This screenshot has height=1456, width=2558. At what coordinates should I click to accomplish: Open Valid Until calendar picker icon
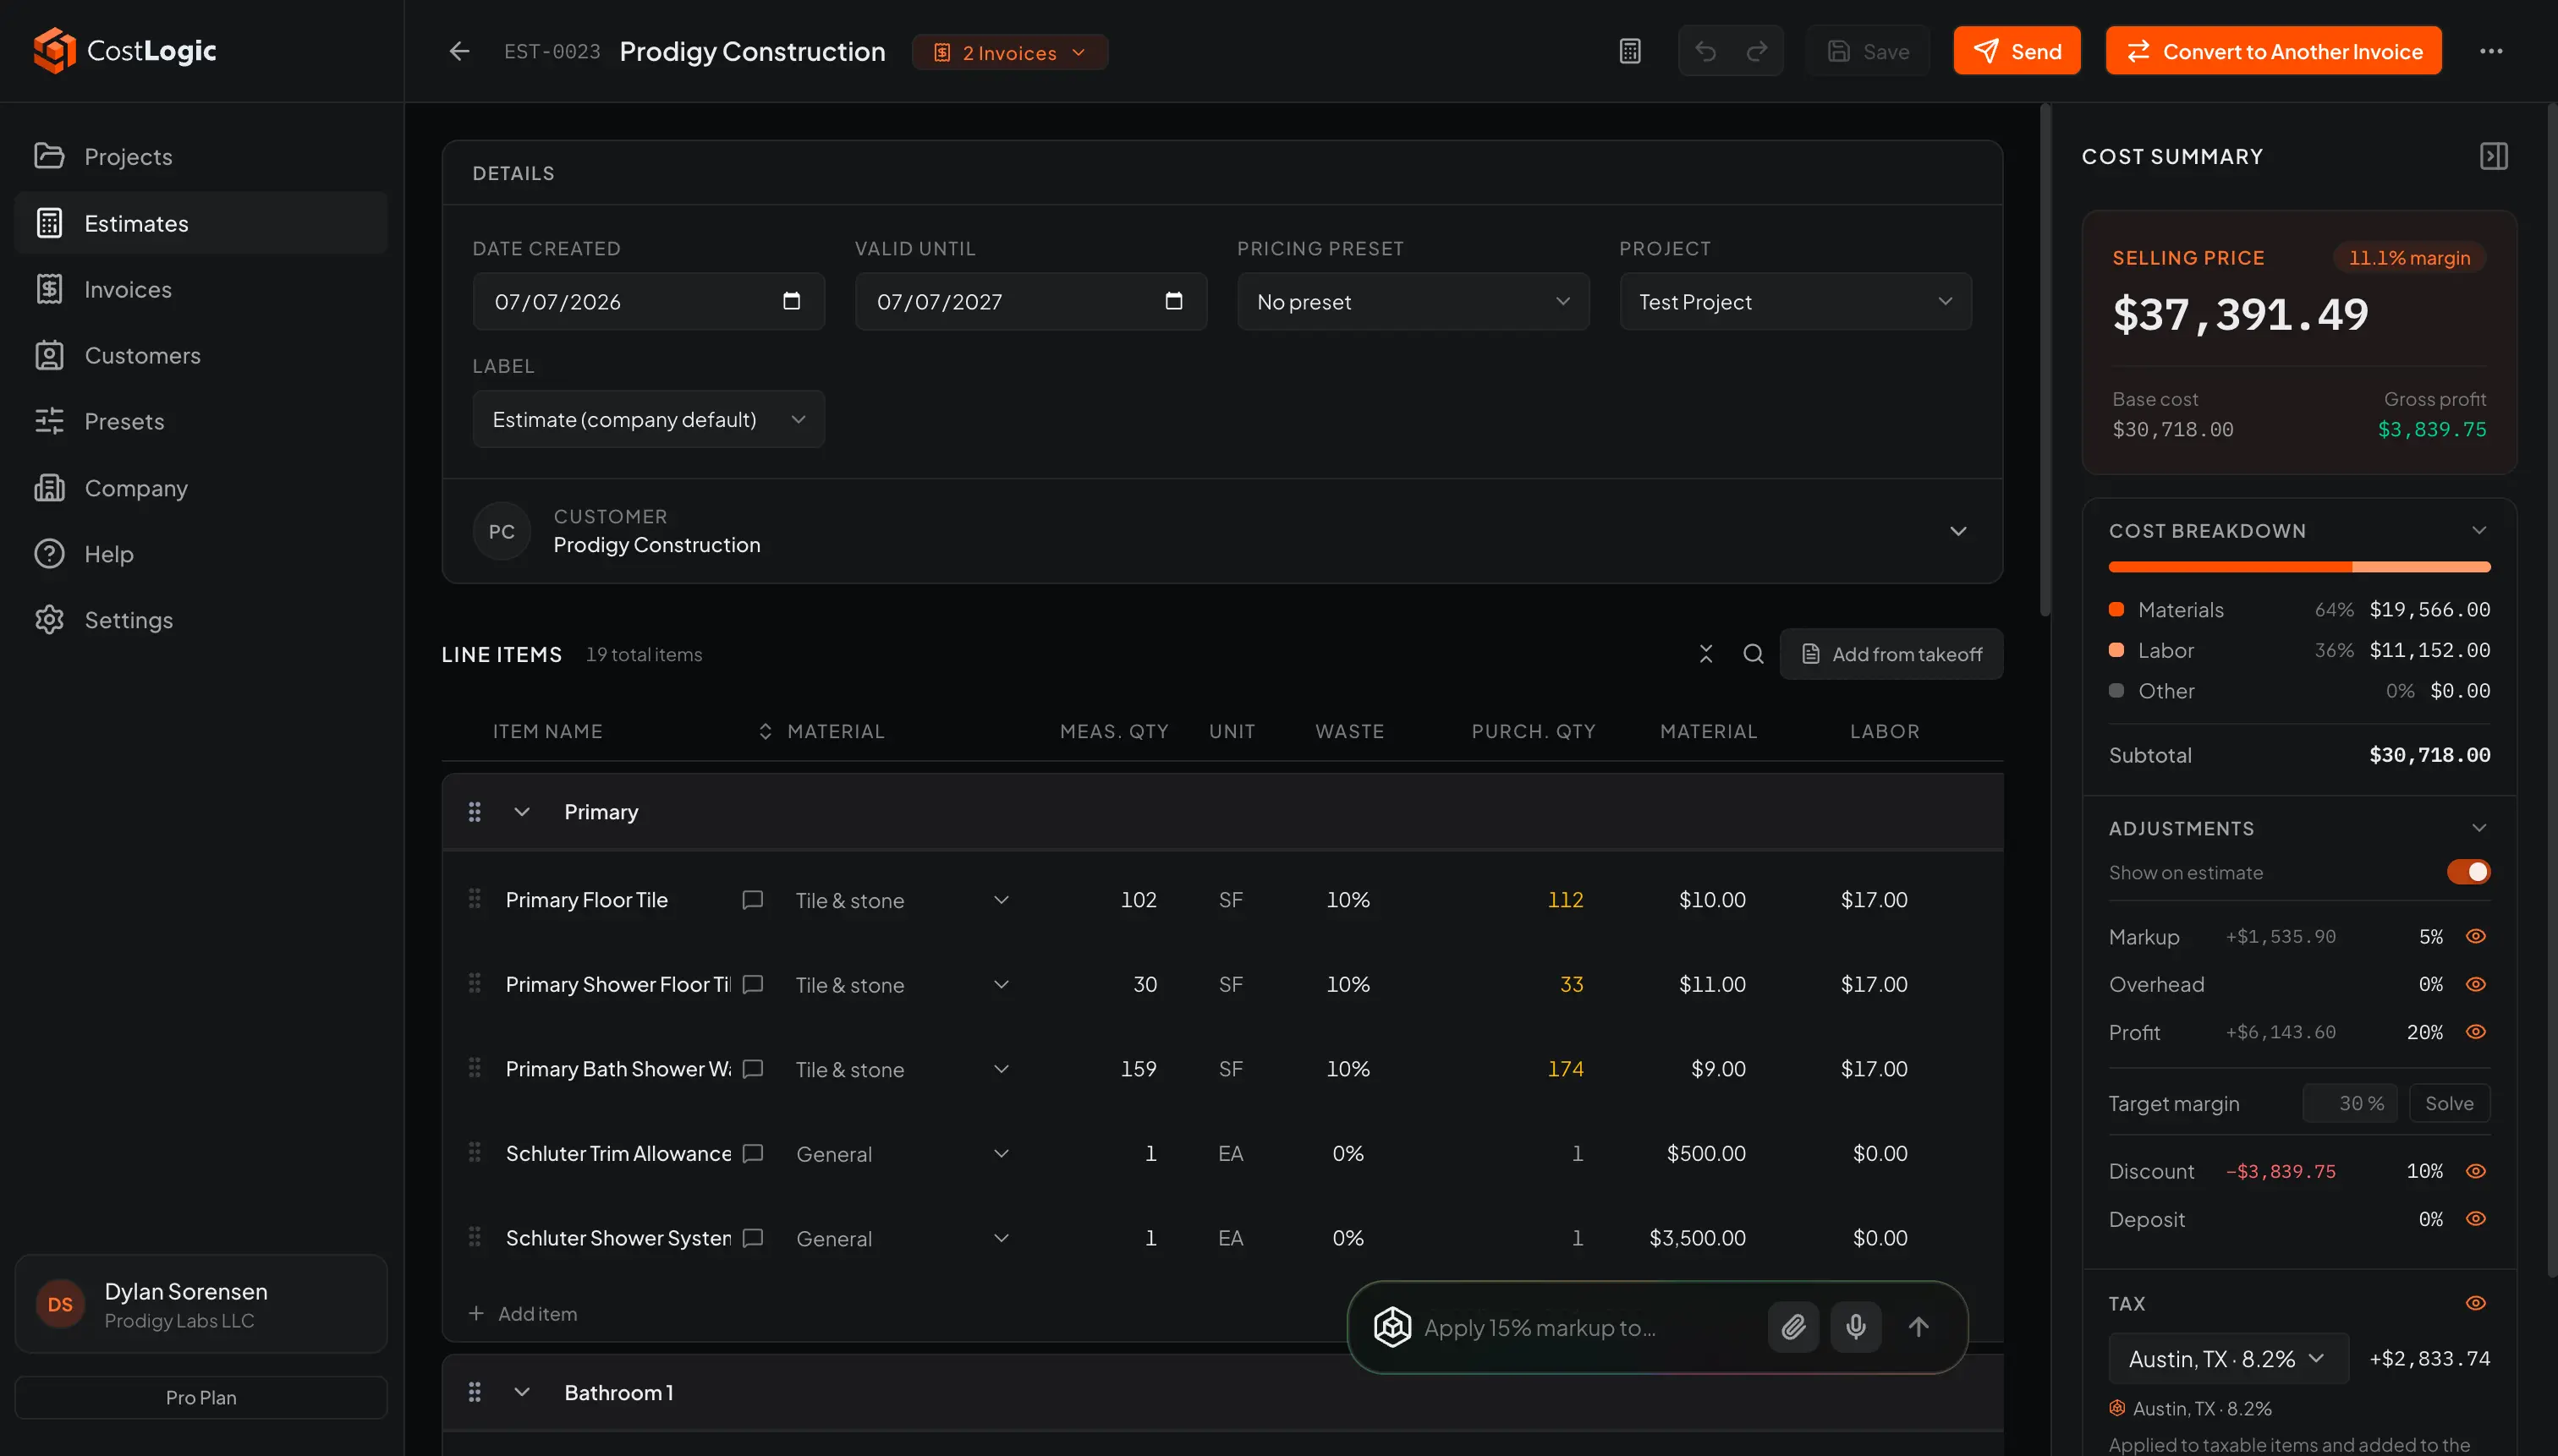pos(1173,301)
